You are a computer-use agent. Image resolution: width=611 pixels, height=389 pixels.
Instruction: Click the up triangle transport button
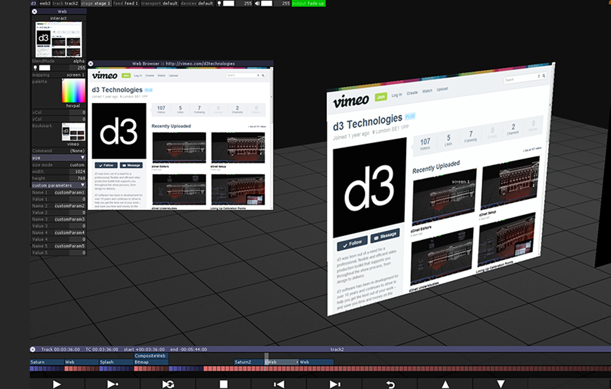point(445,384)
